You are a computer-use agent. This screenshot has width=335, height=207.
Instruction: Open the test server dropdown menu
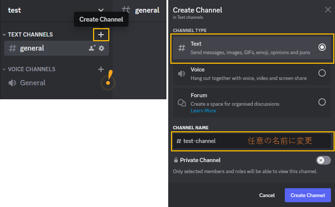coord(101,10)
